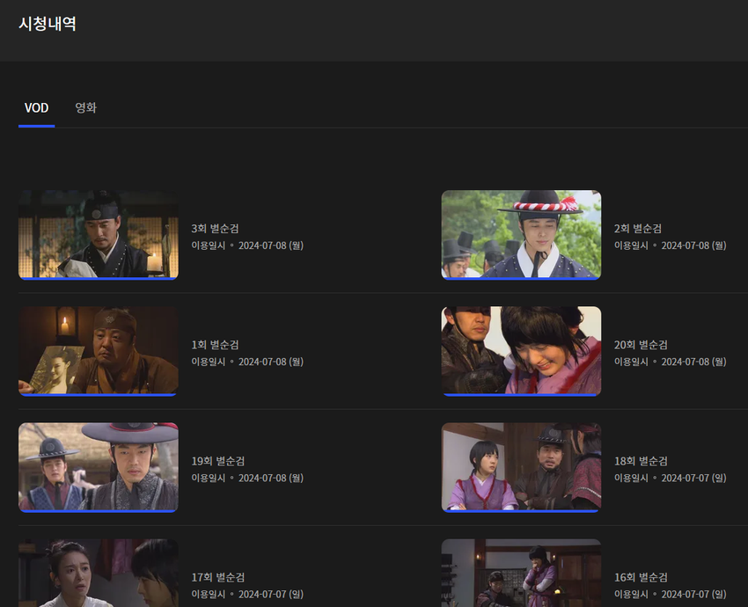Open the 1회 별순검 thumbnail
The width and height of the screenshot is (748, 607).
point(99,351)
